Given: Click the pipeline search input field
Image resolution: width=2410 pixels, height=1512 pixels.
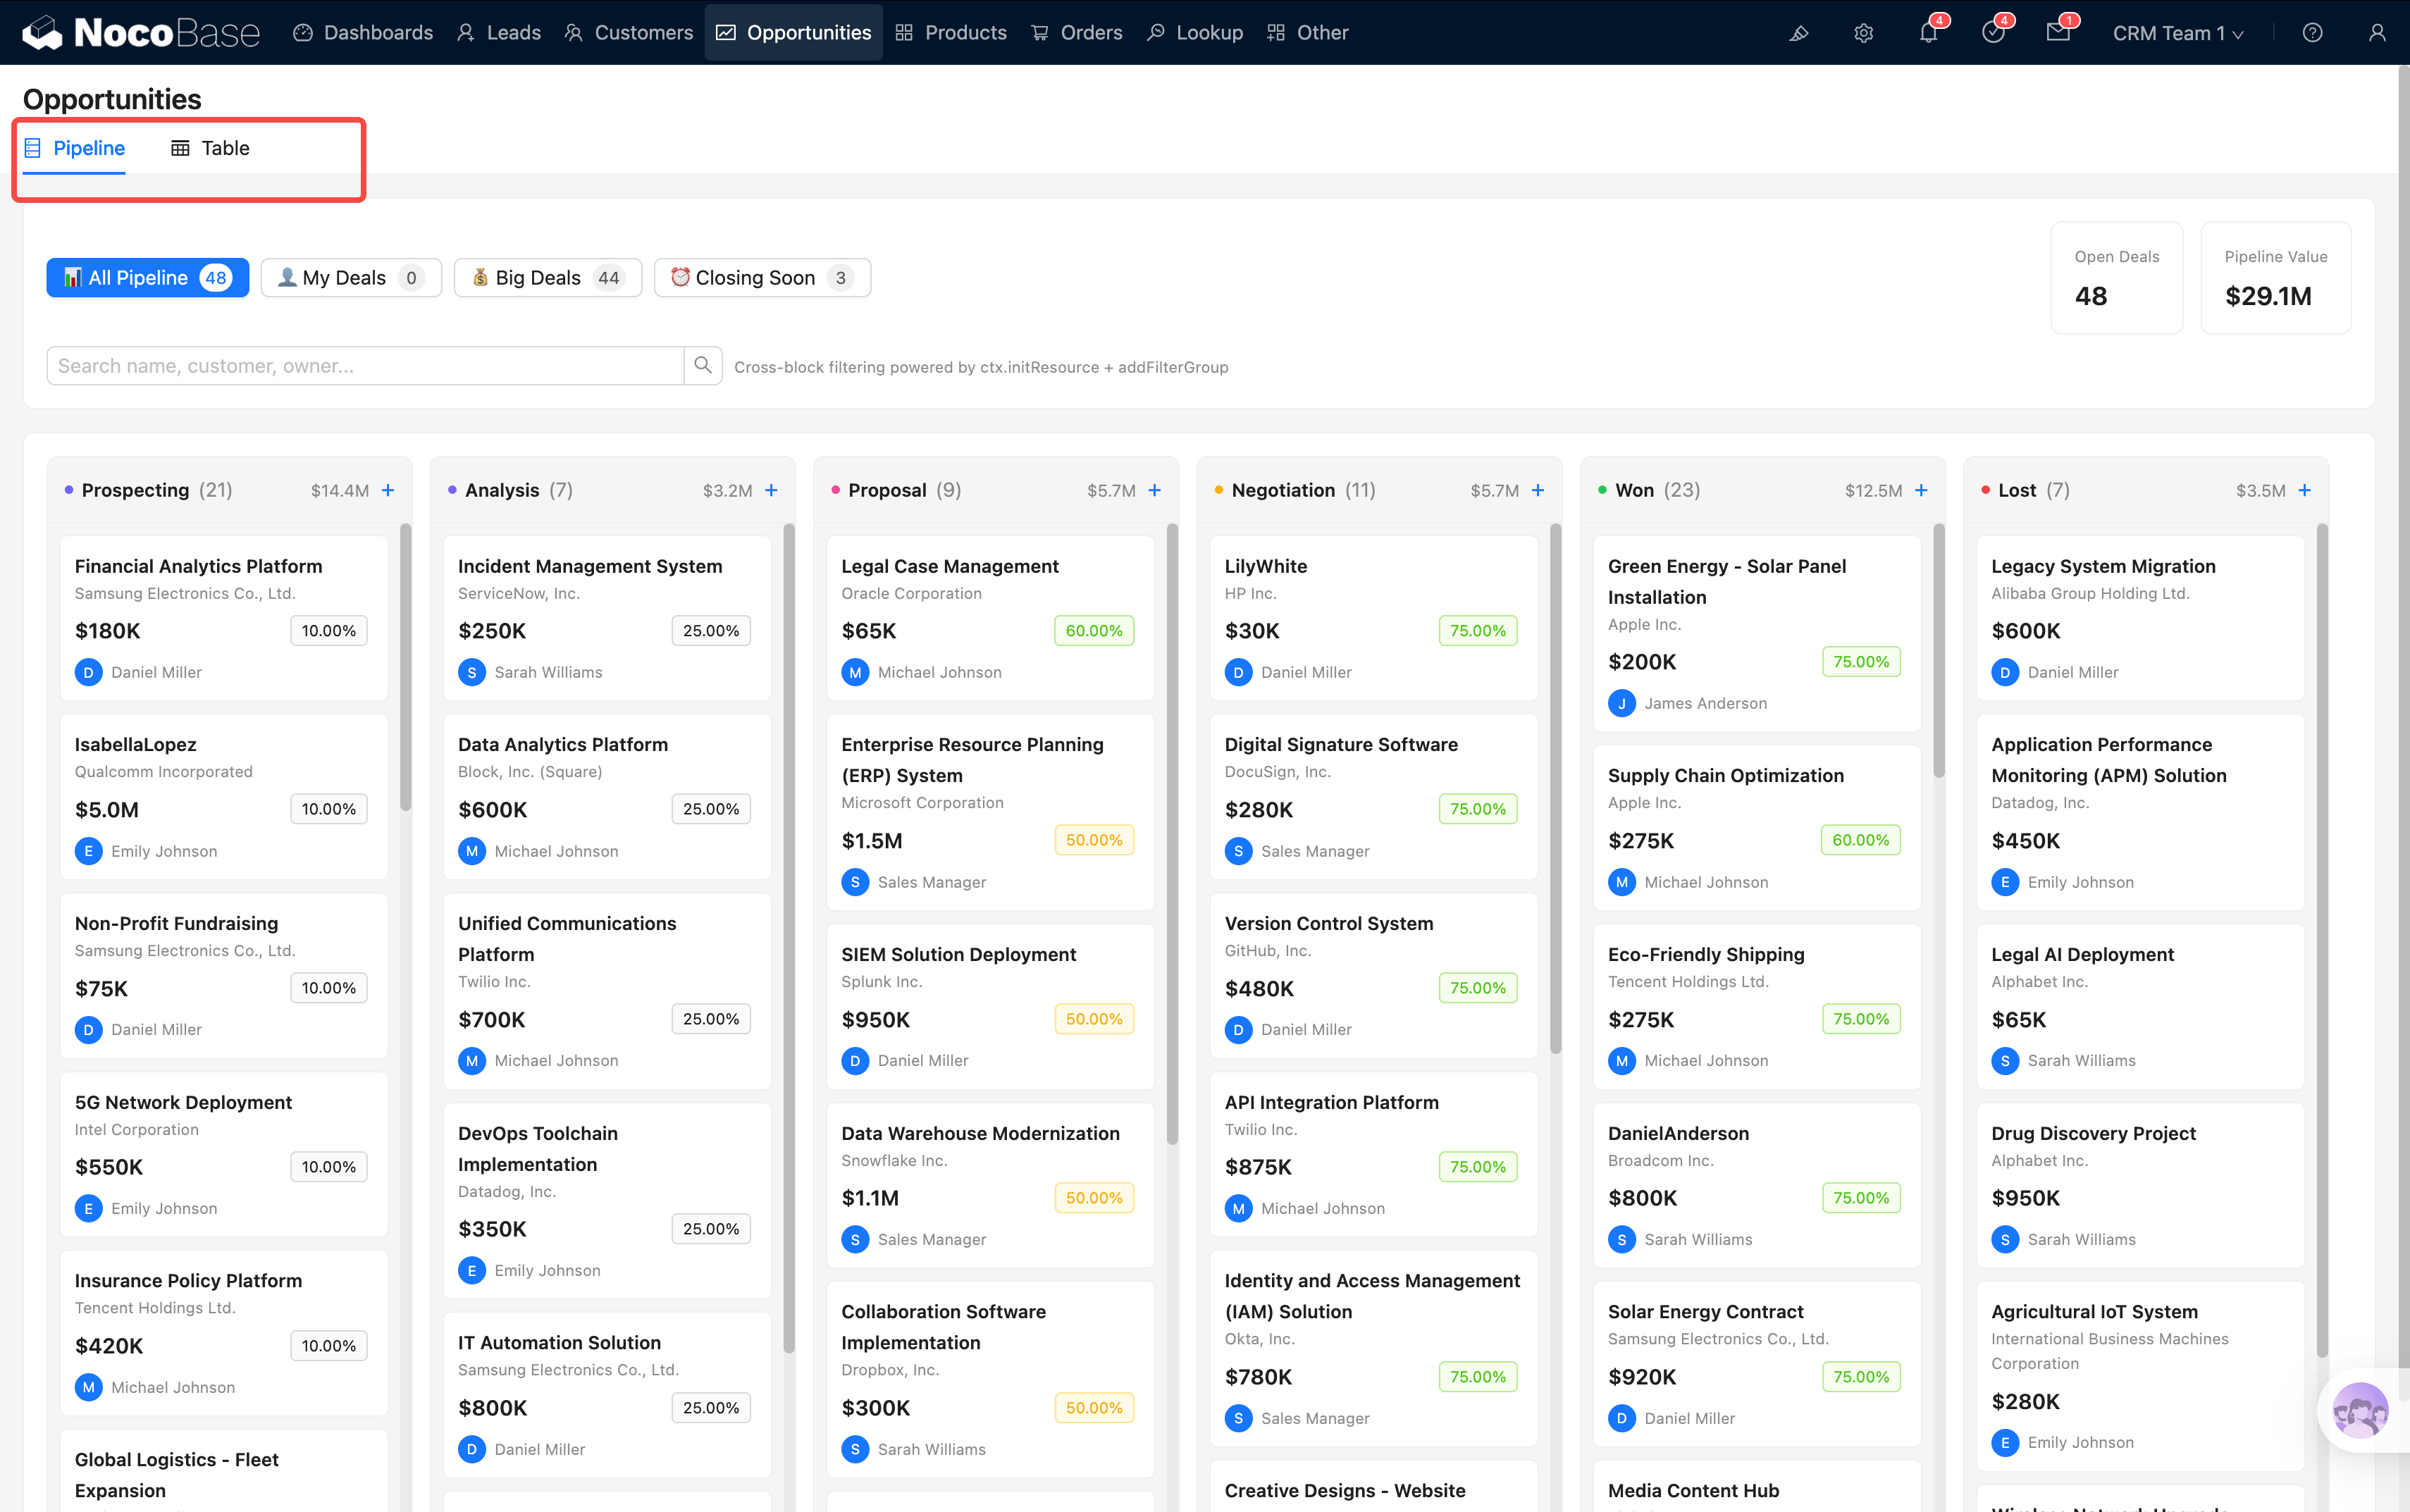Looking at the screenshot, I should (365, 366).
